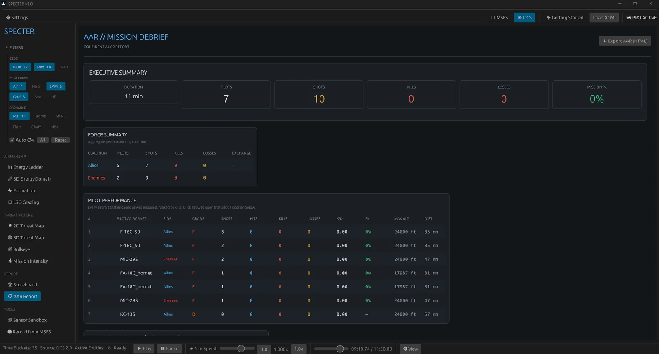Click the Allies coalition row
Screen dimensions: 659x354
pyautogui.click(x=170, y=166)
